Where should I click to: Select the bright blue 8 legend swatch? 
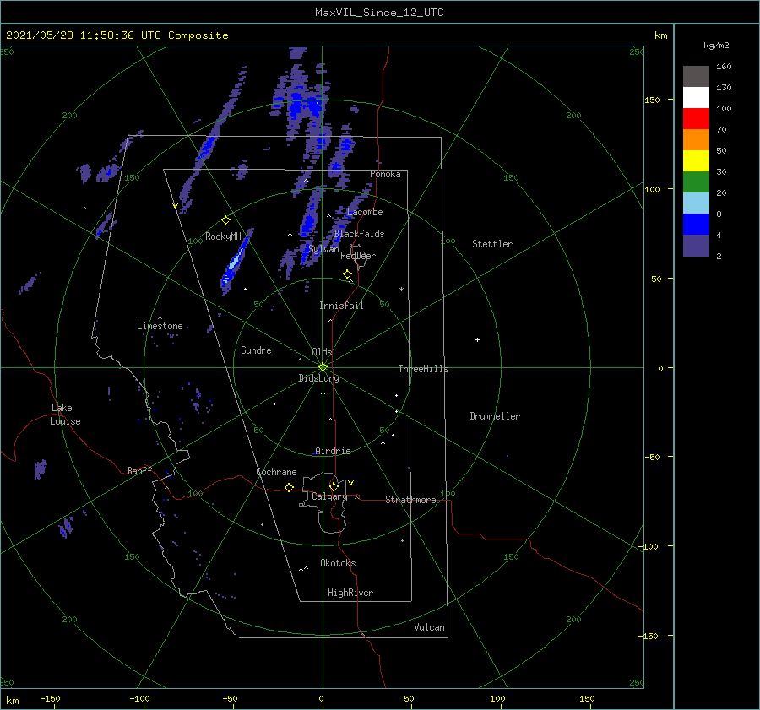(x=696, y=224)
